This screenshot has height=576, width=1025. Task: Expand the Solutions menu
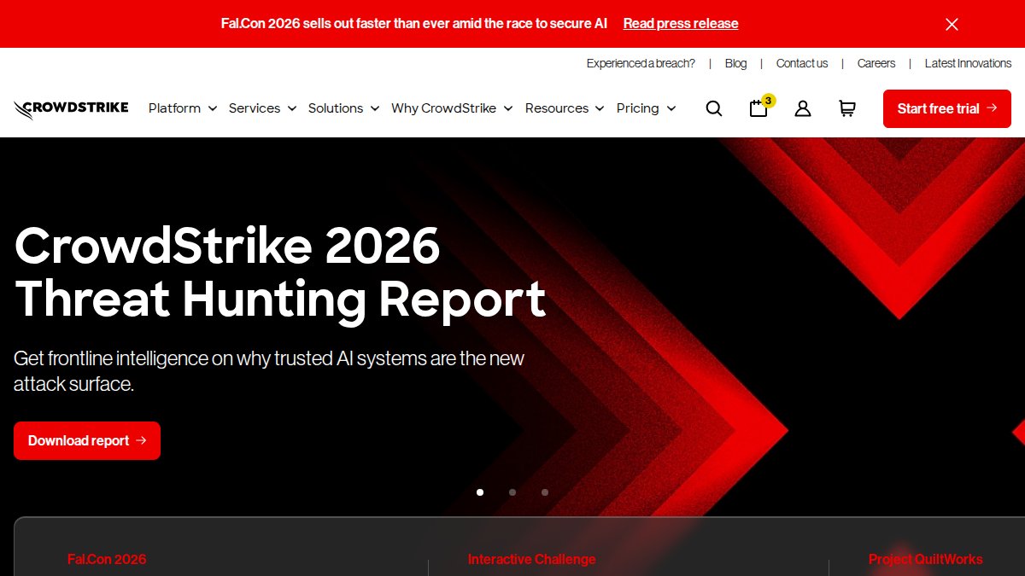pyautogui.click(x=343, y=108)
